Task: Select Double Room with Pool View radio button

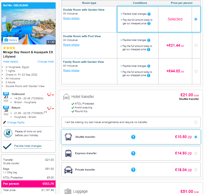Action: [x=196, y=45]
